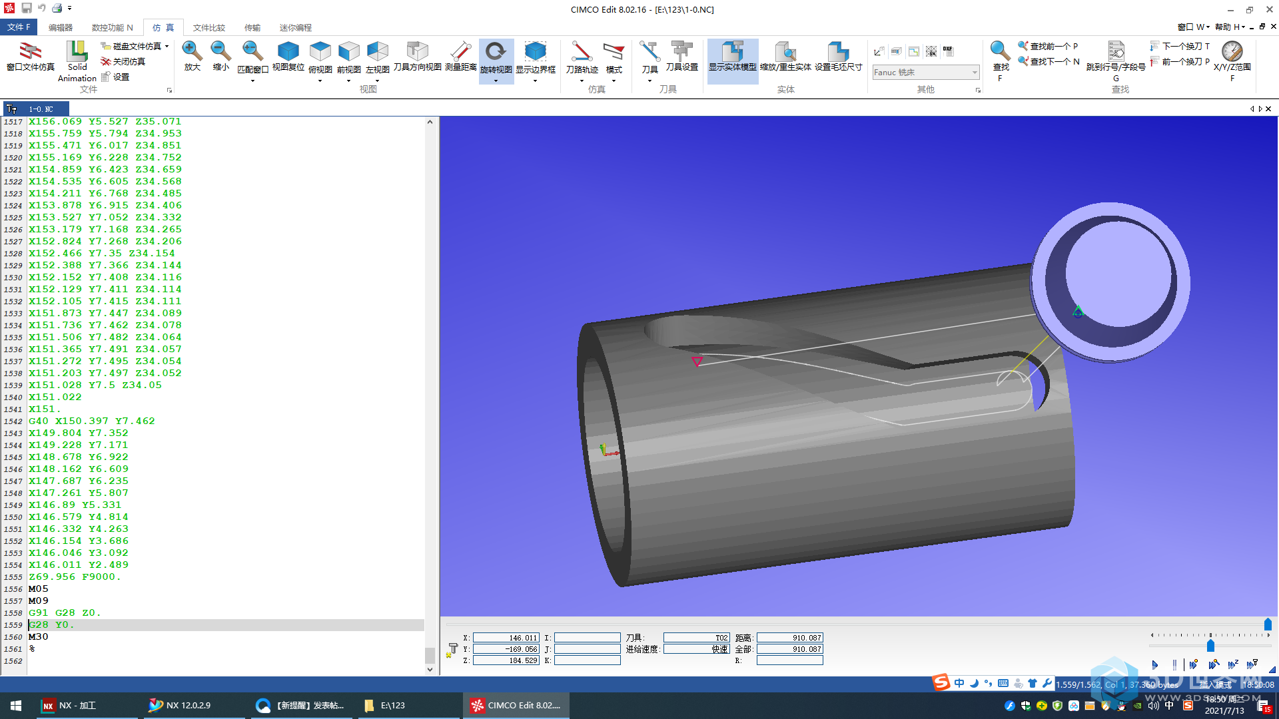Click the X coordinate field showing 146.011
Image resolution: width=1279 pixels, height=719 pixels.
tap(506, 638)
